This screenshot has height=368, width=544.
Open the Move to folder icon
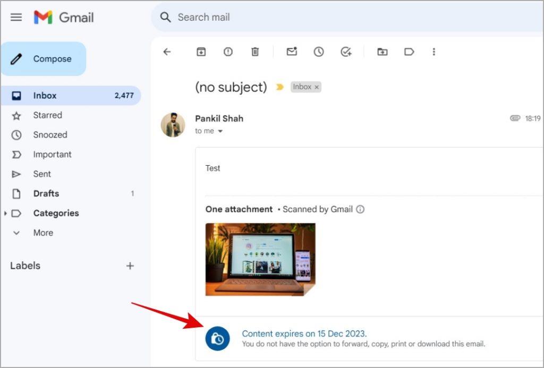[382, 52]
